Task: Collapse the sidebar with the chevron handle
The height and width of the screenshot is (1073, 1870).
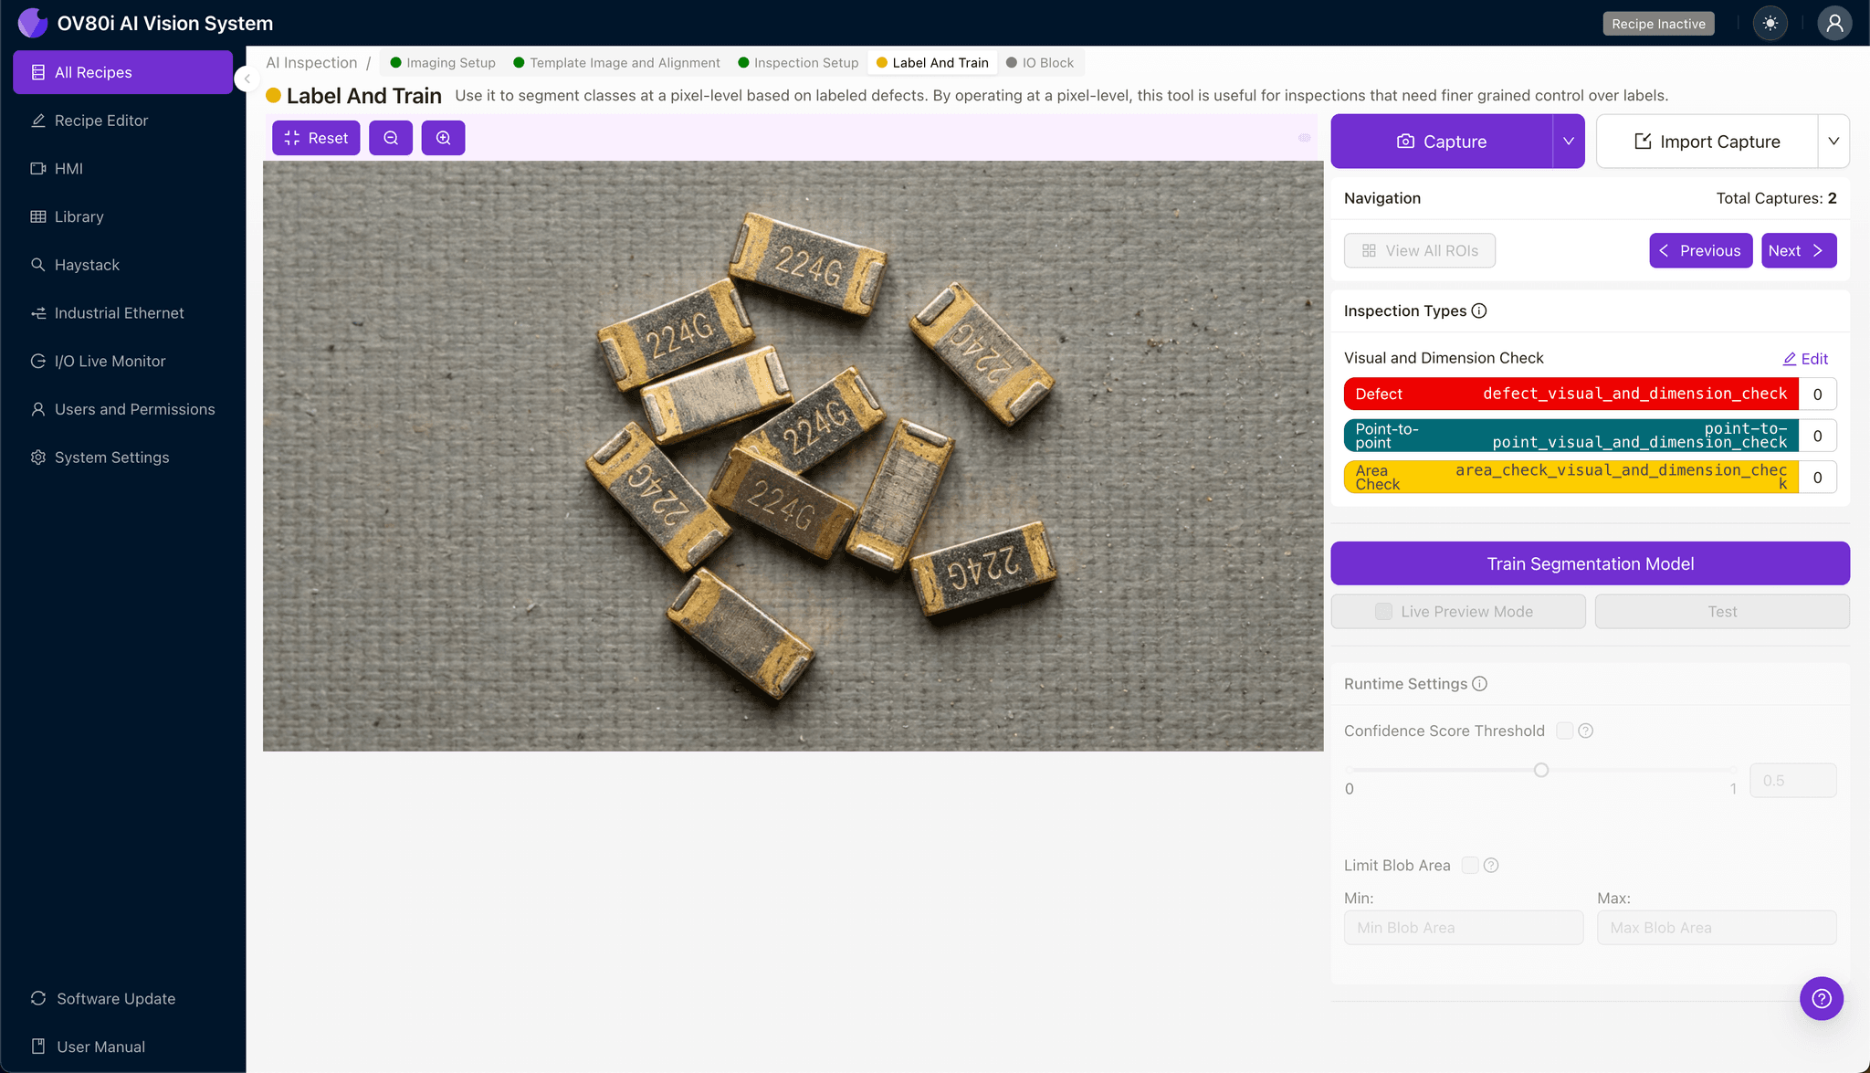Action: (x=247, y=79)
